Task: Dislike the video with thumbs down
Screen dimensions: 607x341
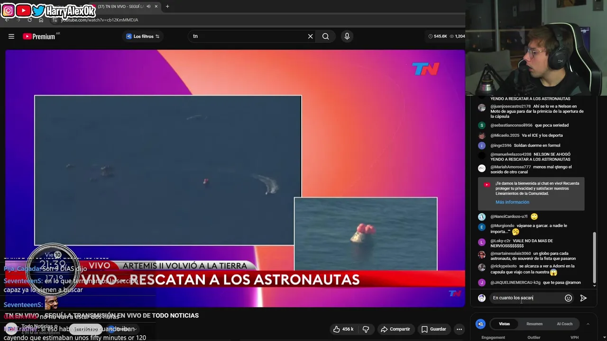Action: coord(366,329)
